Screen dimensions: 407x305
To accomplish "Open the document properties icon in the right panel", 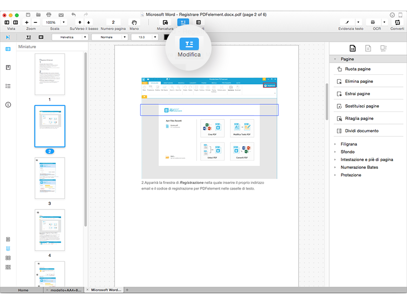I will pos(368,48).
